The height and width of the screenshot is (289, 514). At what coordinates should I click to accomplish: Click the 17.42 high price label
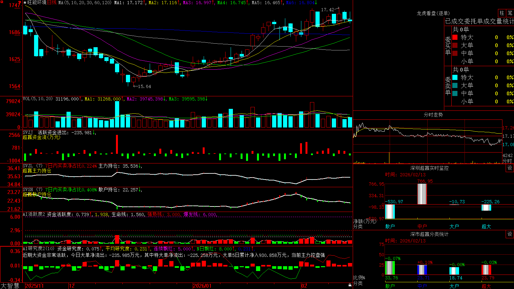coord(327,10)
